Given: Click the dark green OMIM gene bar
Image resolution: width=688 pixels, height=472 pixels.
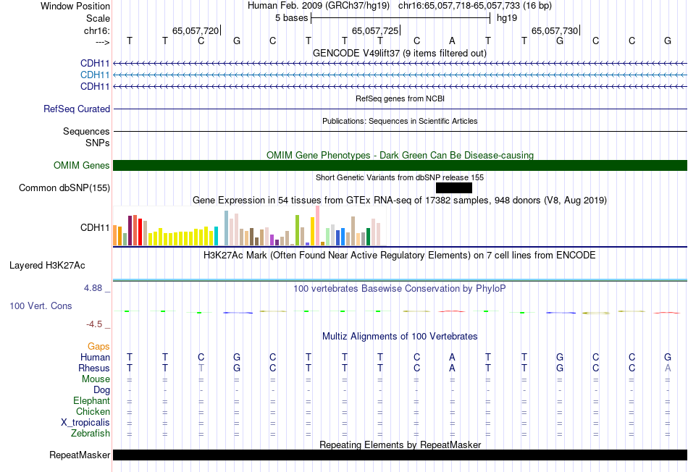Looking at the screenshot, I should coord(400,165).
